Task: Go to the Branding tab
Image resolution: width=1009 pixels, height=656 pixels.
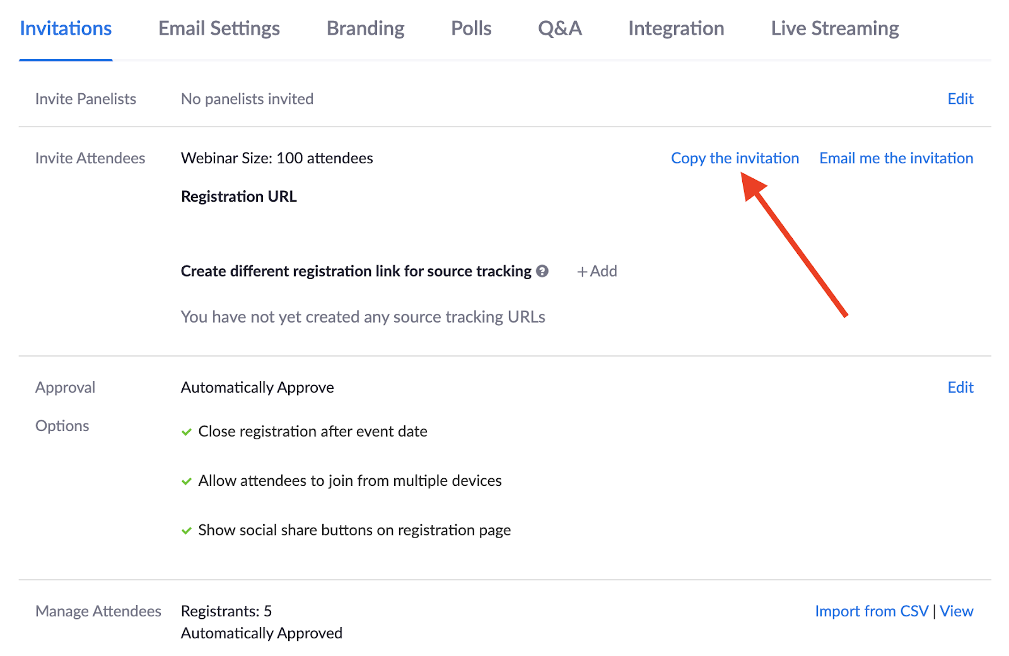Action: tap(365, 28)
